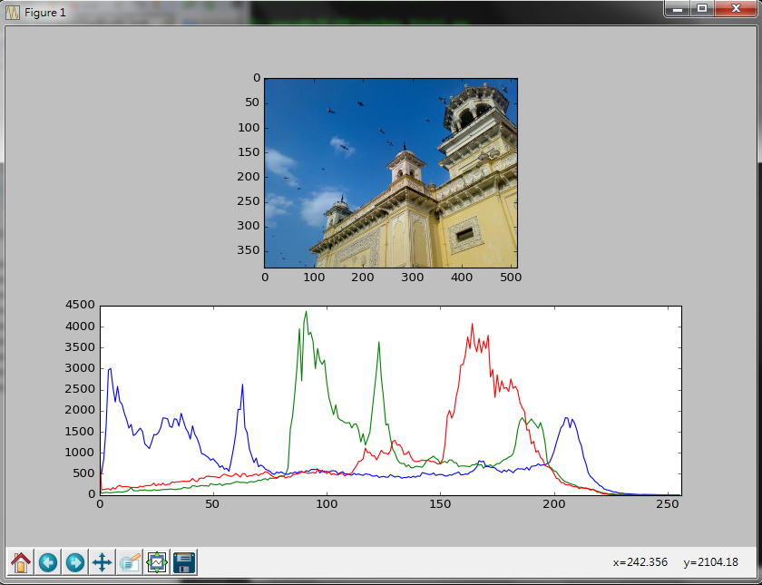This screenshot has width=762, height=585.
Task: Click the Figure 1 title bar text
Action: pyautogui.click(x=45, y=12)
